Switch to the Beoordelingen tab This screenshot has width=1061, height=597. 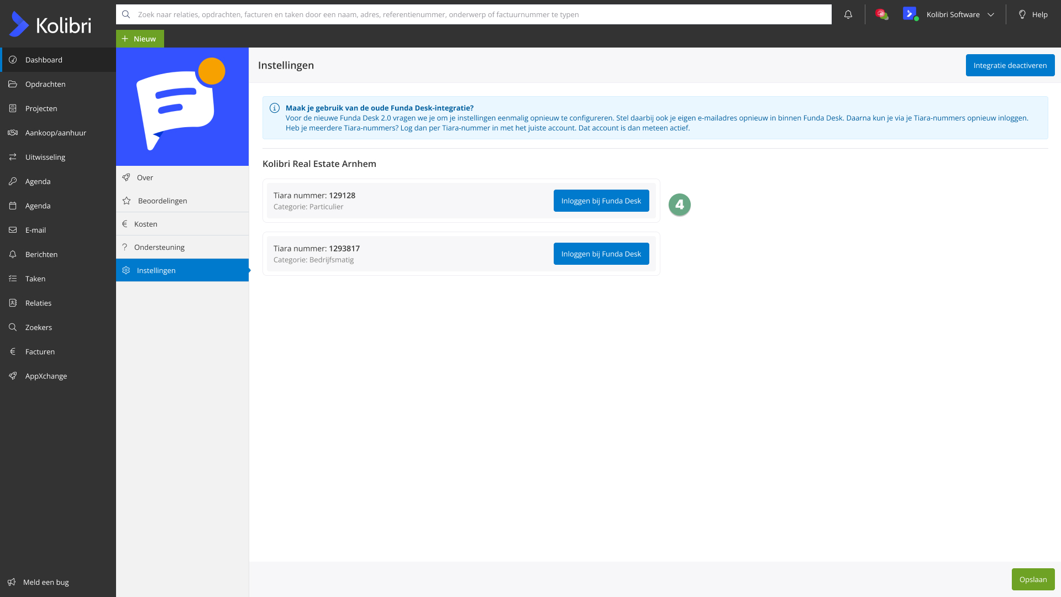point(162,201)
